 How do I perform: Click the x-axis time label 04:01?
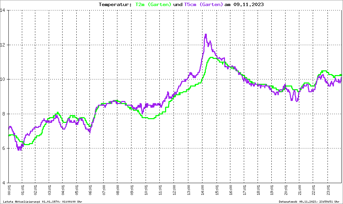tap(63, 190)
